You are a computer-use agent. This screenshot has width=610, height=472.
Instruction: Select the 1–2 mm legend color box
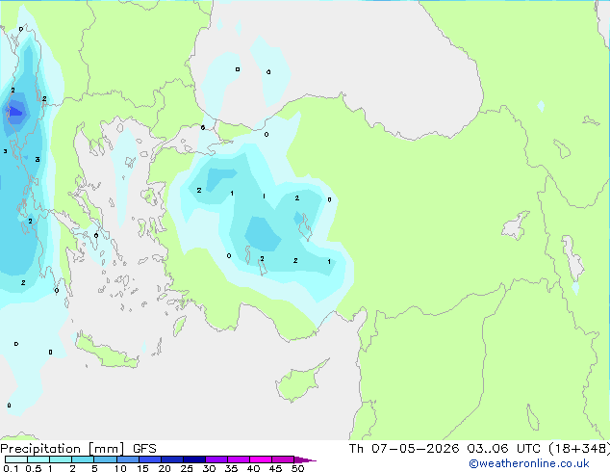pyautogui.click(x=61, y=459)
